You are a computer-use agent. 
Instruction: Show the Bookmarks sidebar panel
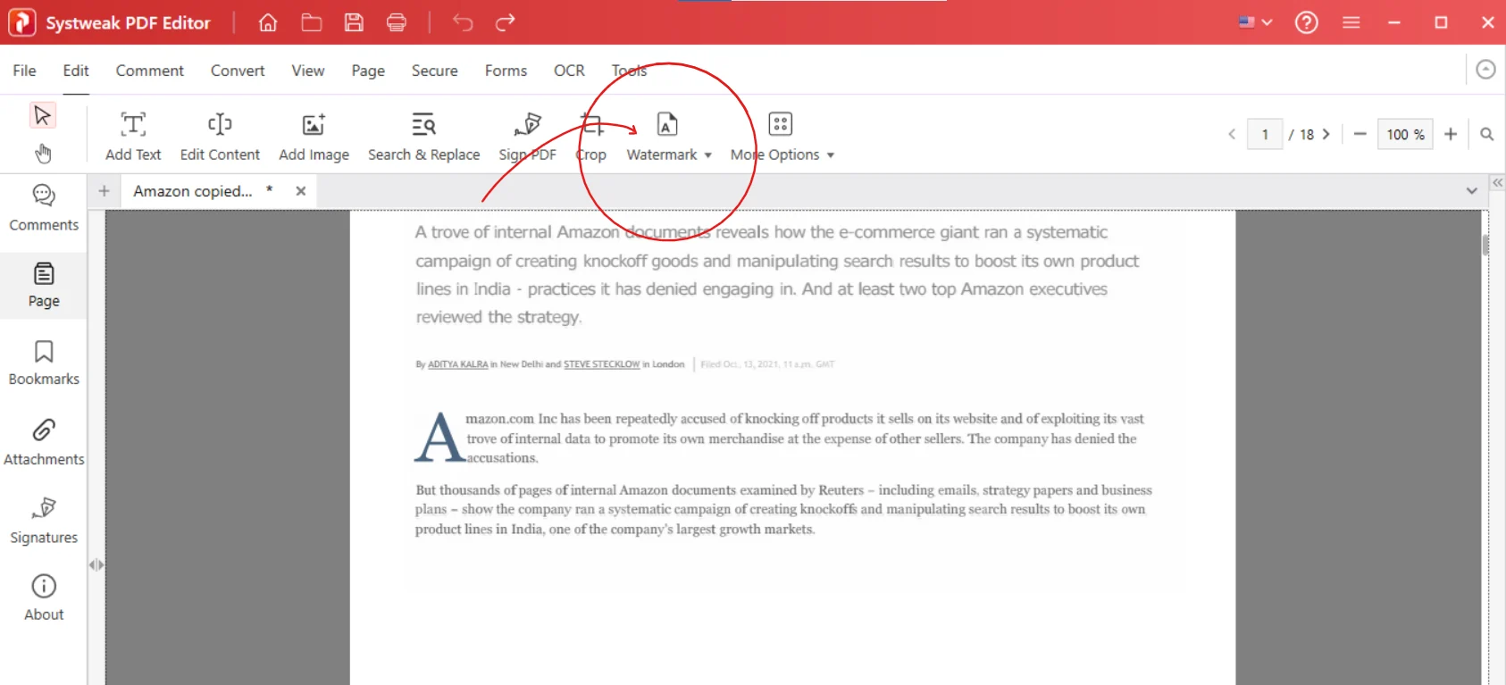click(44, 363)
